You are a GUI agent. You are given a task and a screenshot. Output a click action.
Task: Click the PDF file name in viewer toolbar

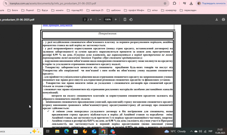(x=17, y=20)
